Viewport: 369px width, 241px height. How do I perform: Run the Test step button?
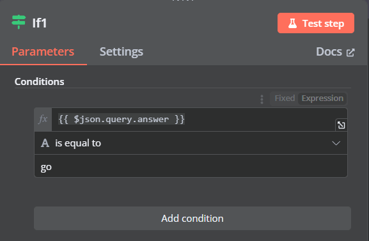315,23
